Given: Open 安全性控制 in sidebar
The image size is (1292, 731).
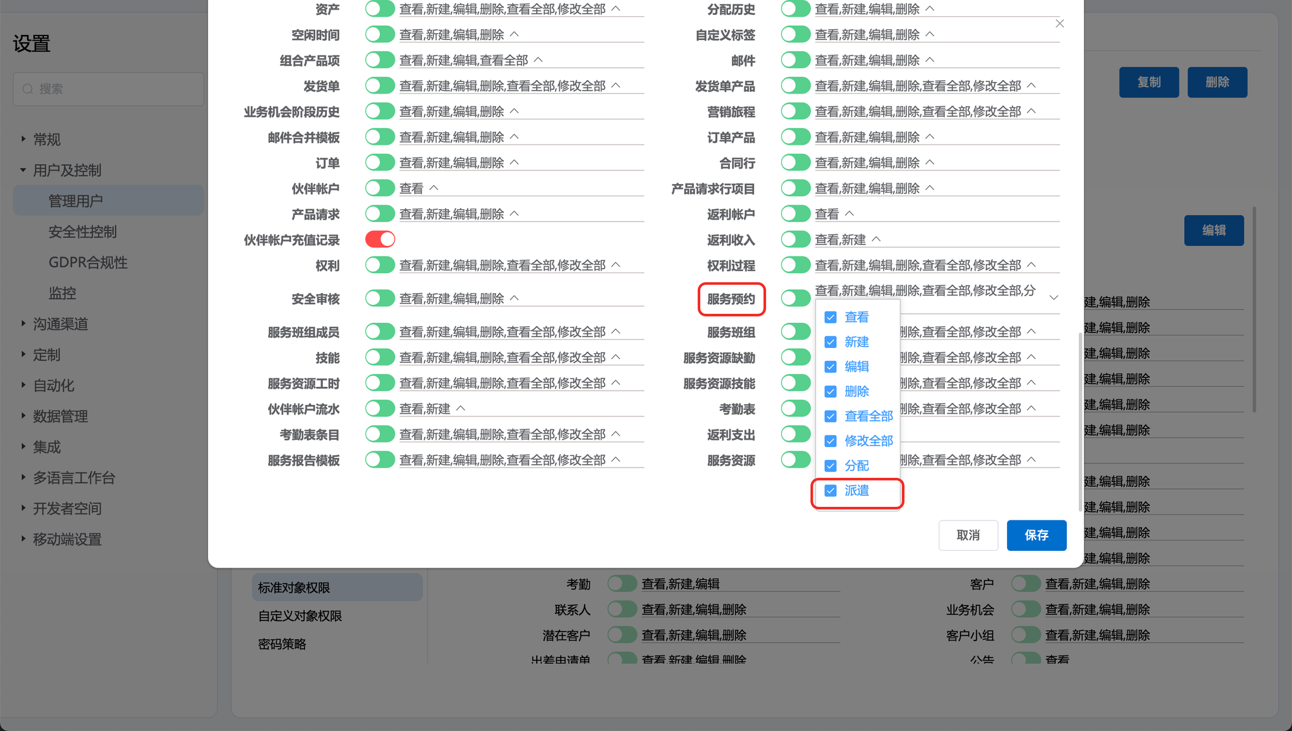Looking at the screenshot, I should pos(83,232).
